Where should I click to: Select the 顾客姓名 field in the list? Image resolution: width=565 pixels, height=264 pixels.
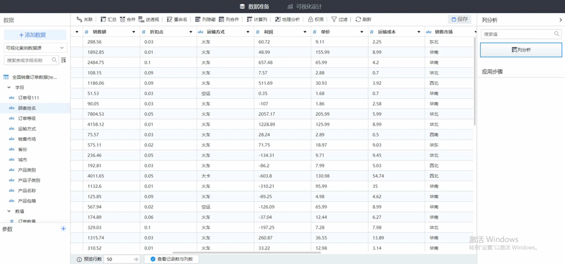(x=27, y=108)
